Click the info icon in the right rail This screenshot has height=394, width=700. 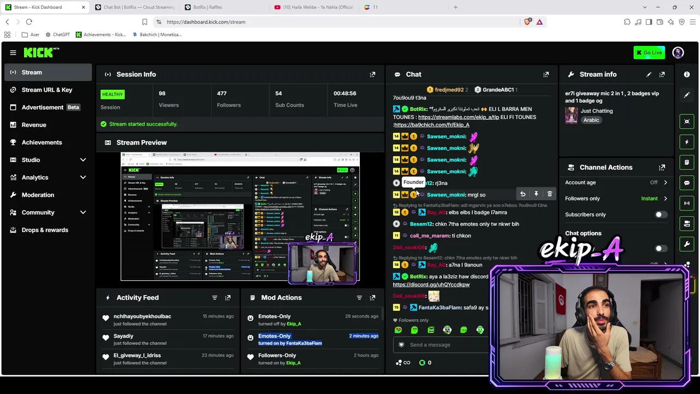[687, 74]
